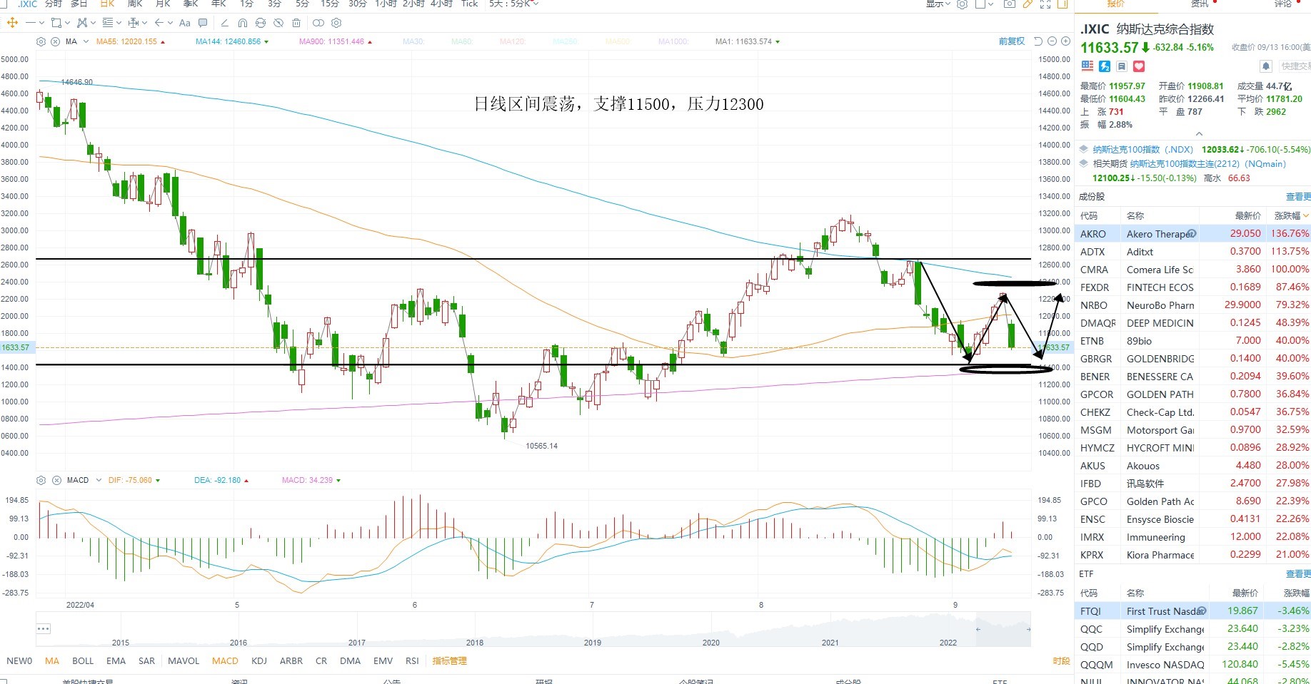The image size is (1311, 684).
Task: Select the crosshair move cursor tool
Action: (x=12, y=23)
